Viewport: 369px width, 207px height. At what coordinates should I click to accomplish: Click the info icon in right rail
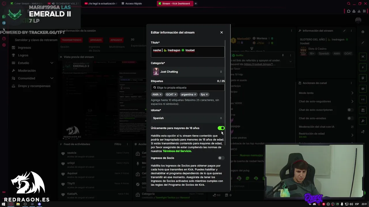[363, 32]
